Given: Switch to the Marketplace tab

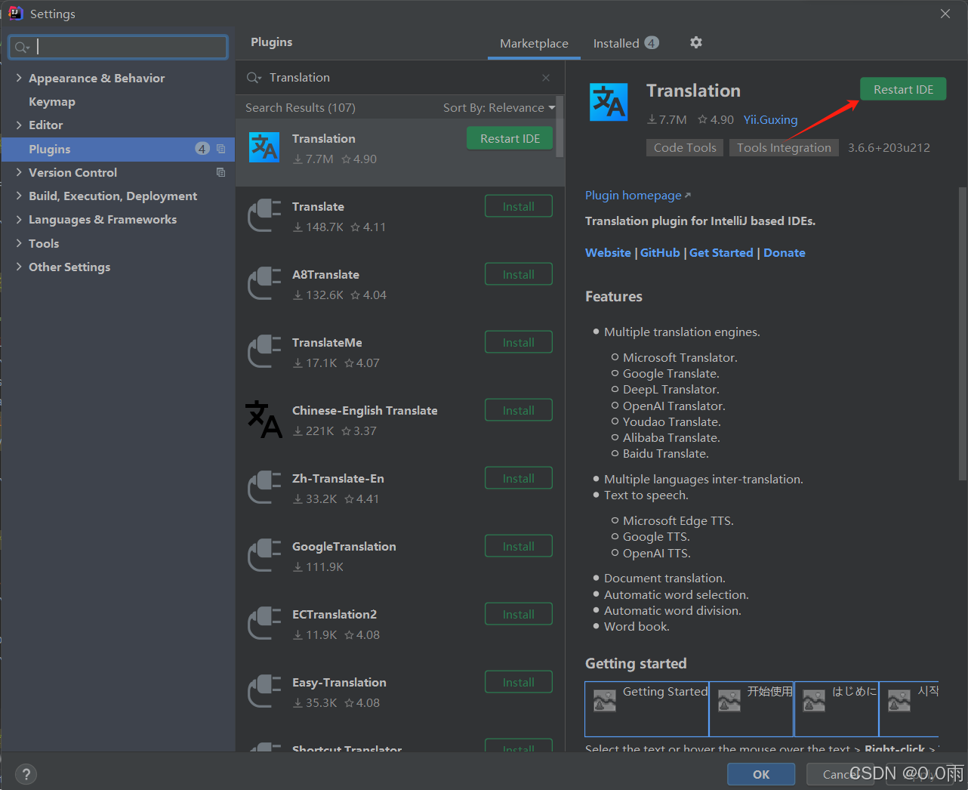Looking at the screenshot, I should 534,44.
